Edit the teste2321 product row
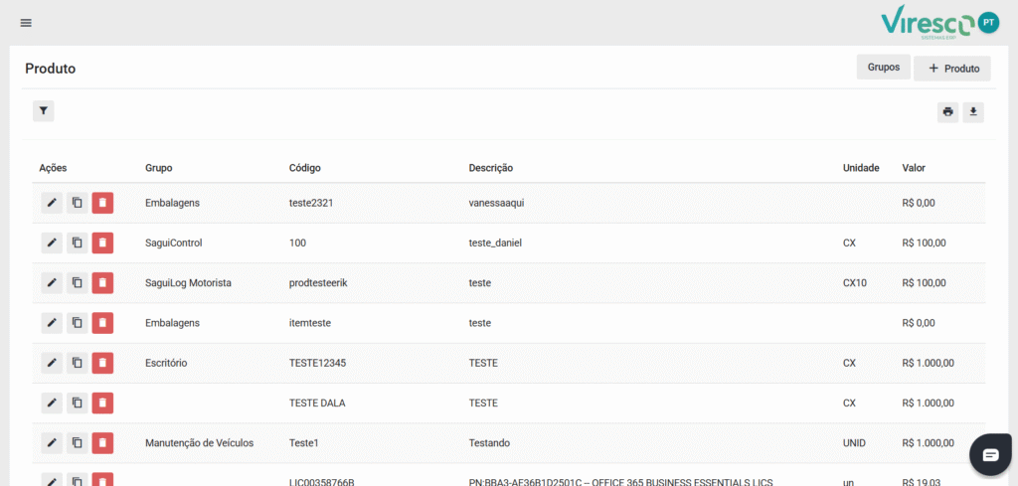The width and height of the screenshot is (1018, 486). click(52, 203)
